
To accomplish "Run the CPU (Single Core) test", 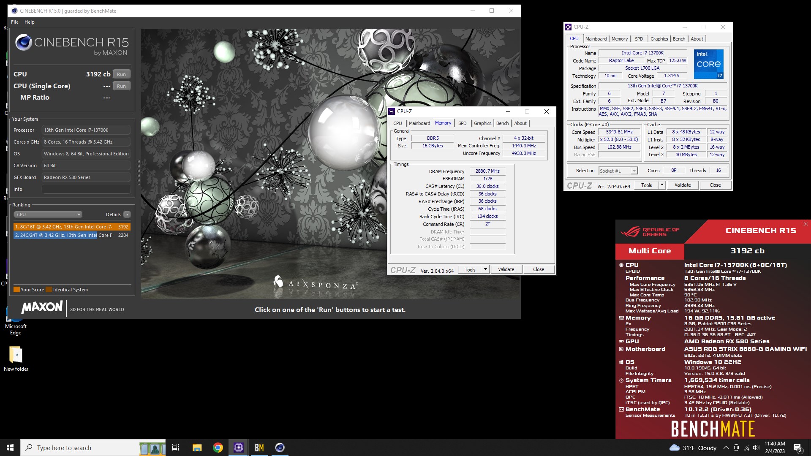I will [121, 86].
